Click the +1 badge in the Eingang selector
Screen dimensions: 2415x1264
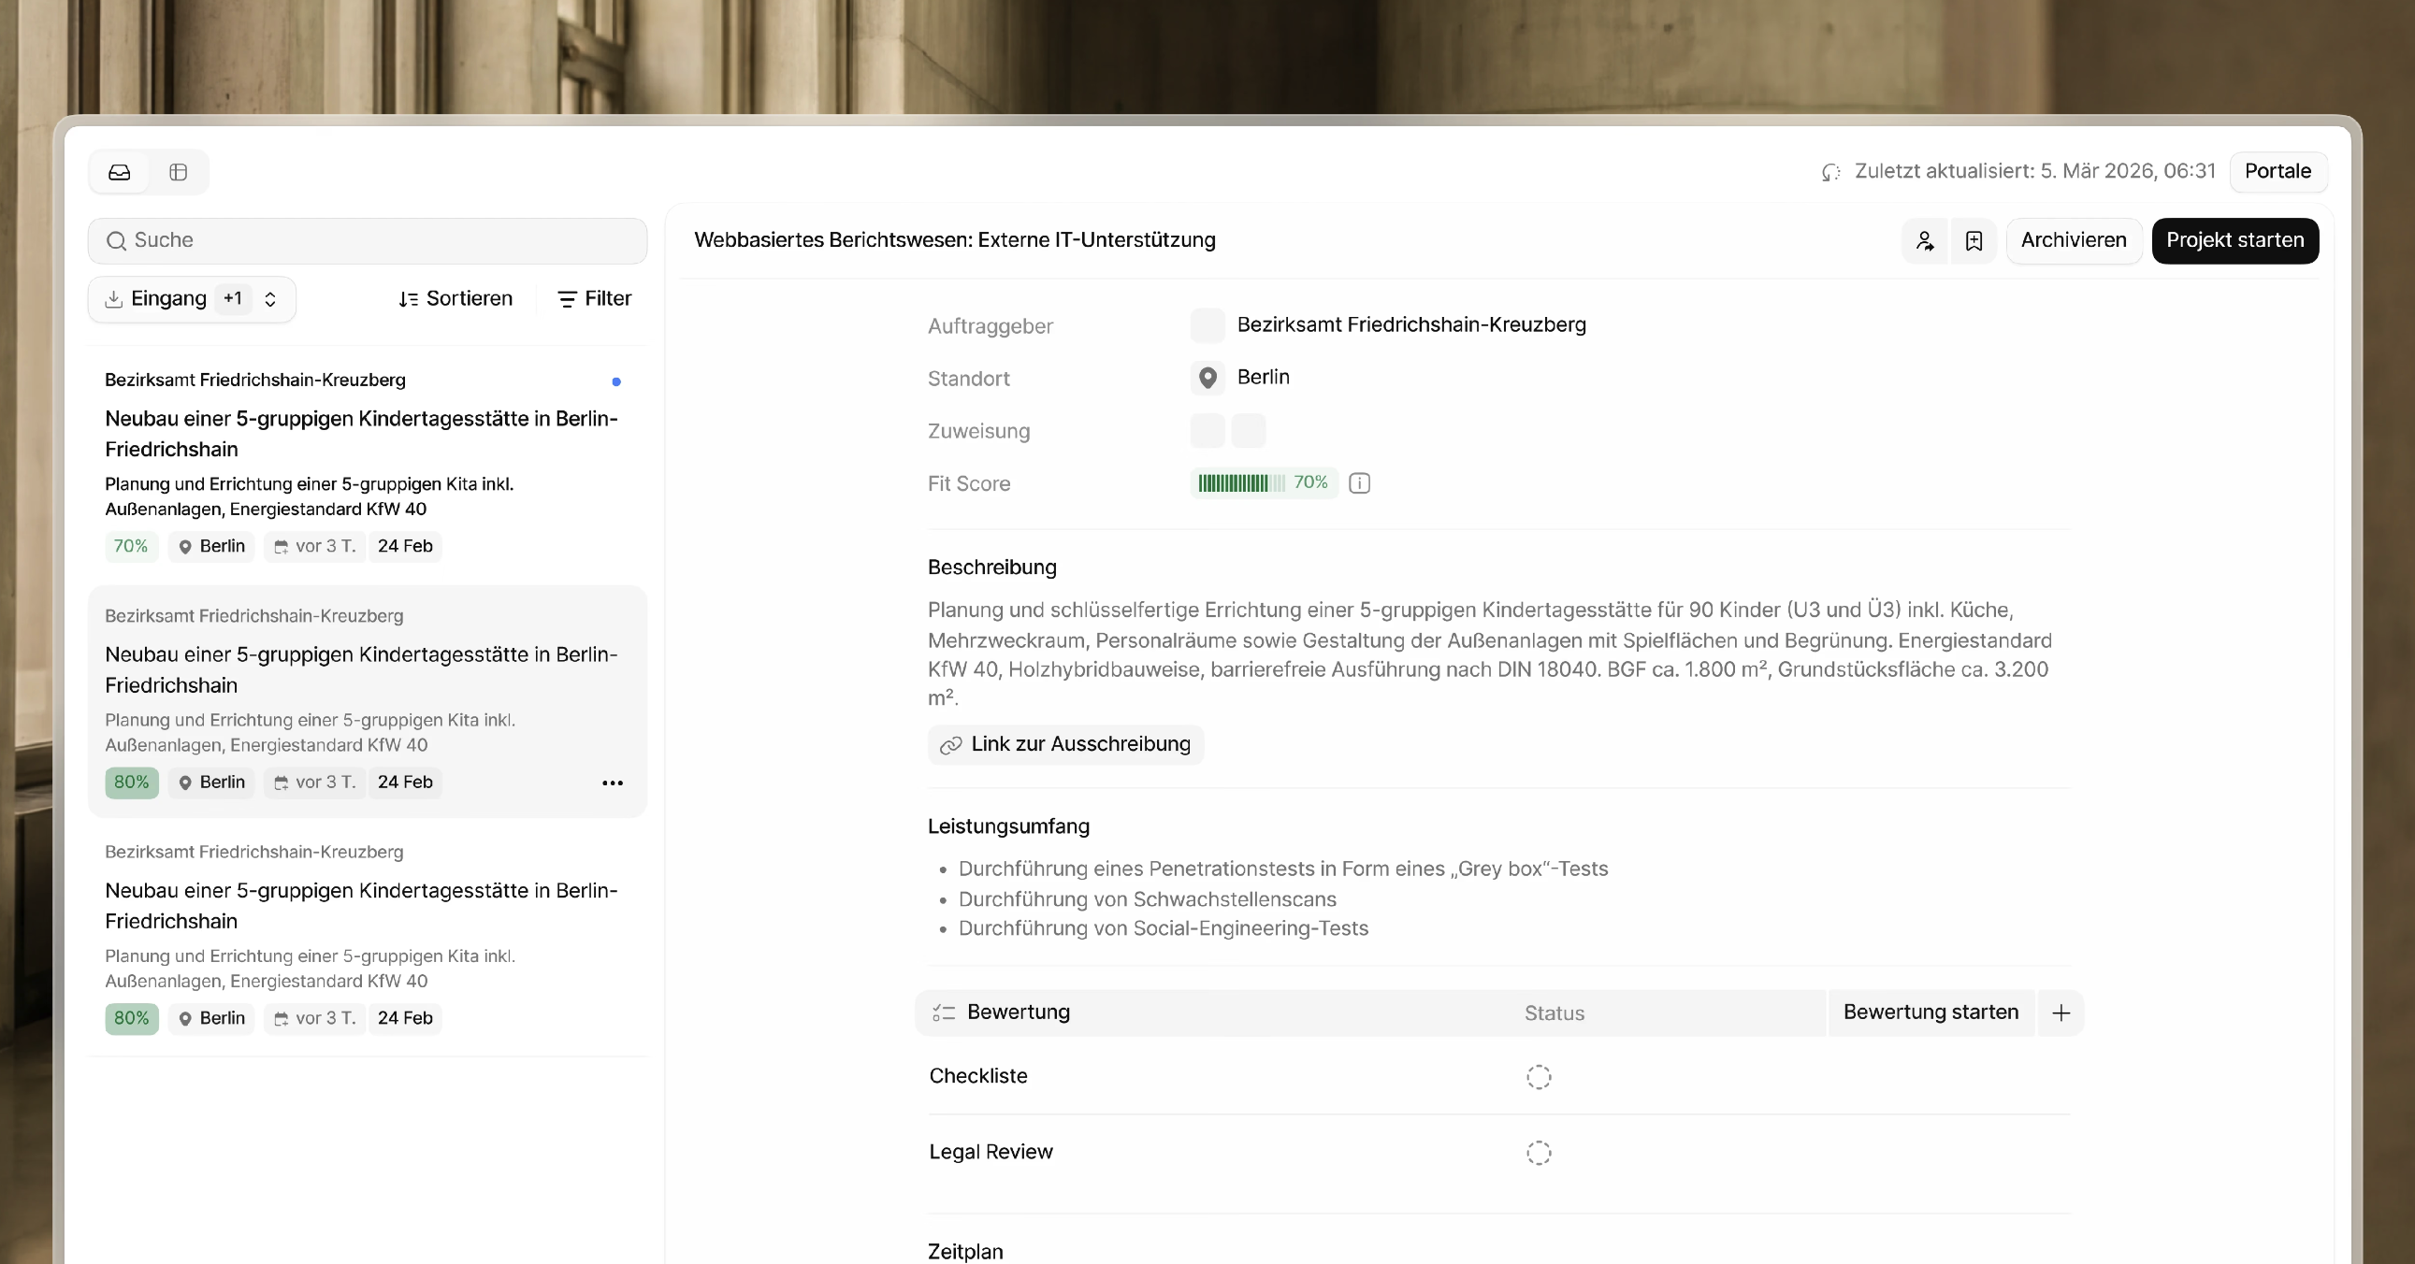[x=233, y=299]
